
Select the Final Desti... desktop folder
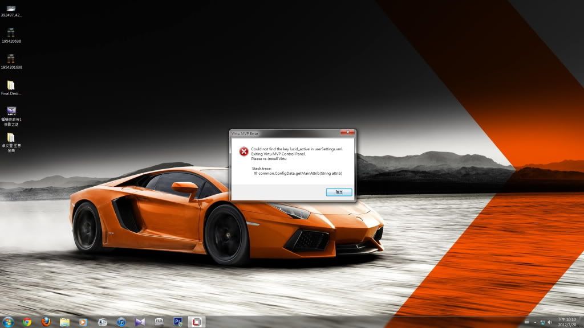(x=11, y=88)
